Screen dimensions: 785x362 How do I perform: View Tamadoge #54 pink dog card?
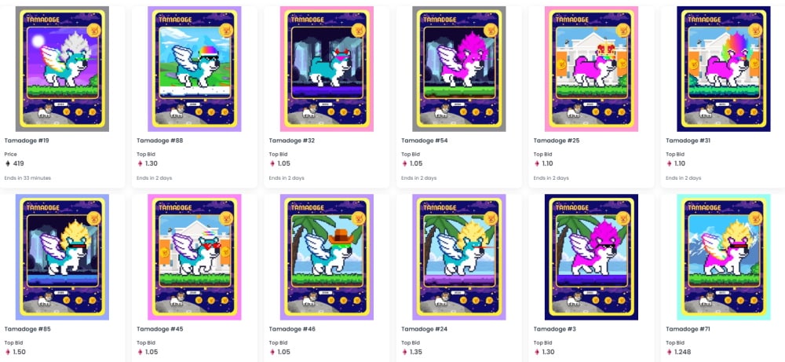pyautogui.click(x=459, y=69)
